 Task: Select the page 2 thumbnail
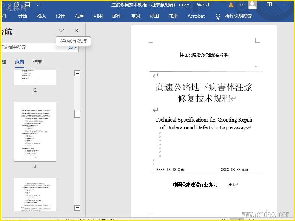coord(35,77)
